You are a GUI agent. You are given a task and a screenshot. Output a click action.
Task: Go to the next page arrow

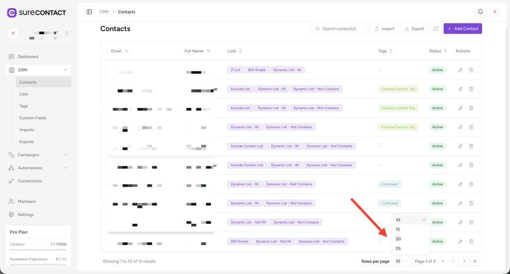click(464, 261)
